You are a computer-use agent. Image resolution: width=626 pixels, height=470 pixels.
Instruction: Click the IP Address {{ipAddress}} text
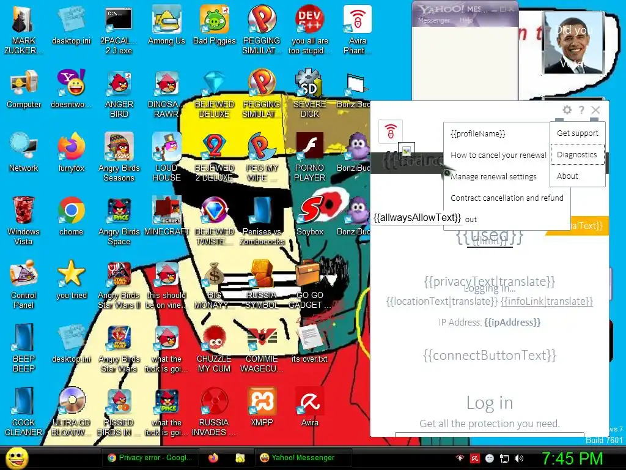click(490, 322)
